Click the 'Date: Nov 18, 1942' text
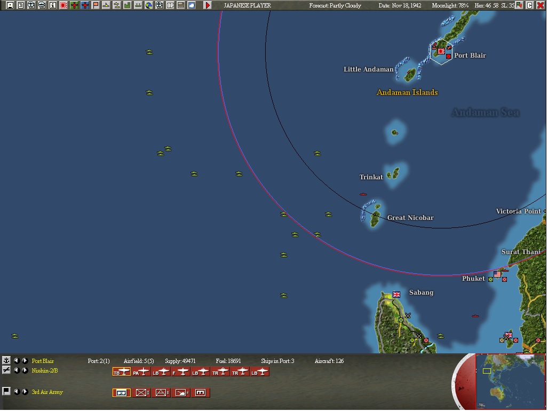The width and height of the screenshot is (548, 411). [x=400, y=5]
